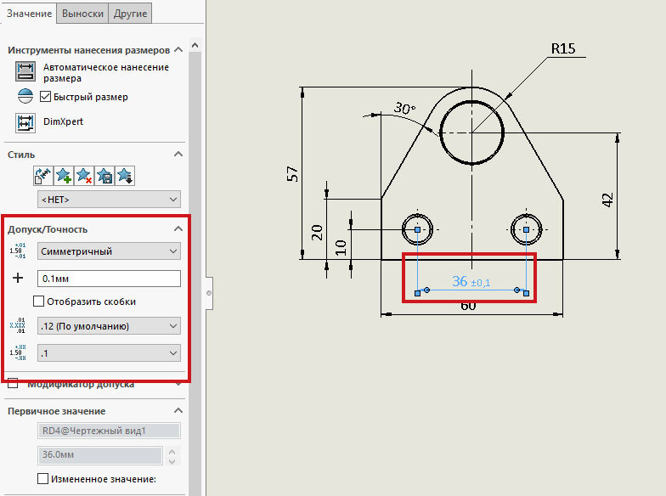The width and height of the screenshot is (666, 496).
Task: Click the 0.1мм tolerance value field
Action: [x=109, y=279]
